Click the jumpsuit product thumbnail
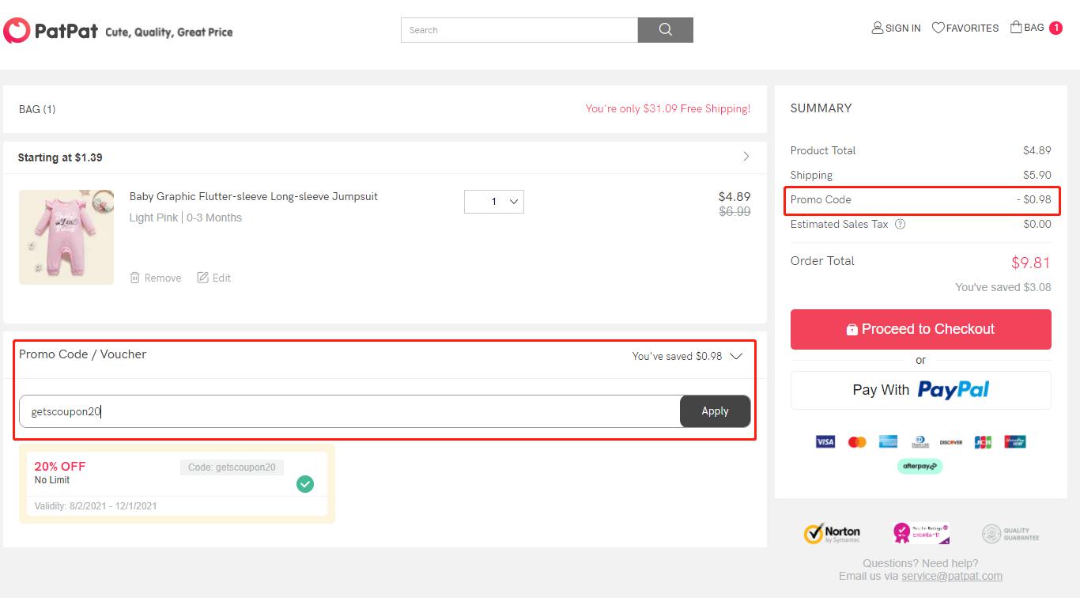Image resolution: width=1080 pixels, height=598 pixels. [x=66, y=237]
